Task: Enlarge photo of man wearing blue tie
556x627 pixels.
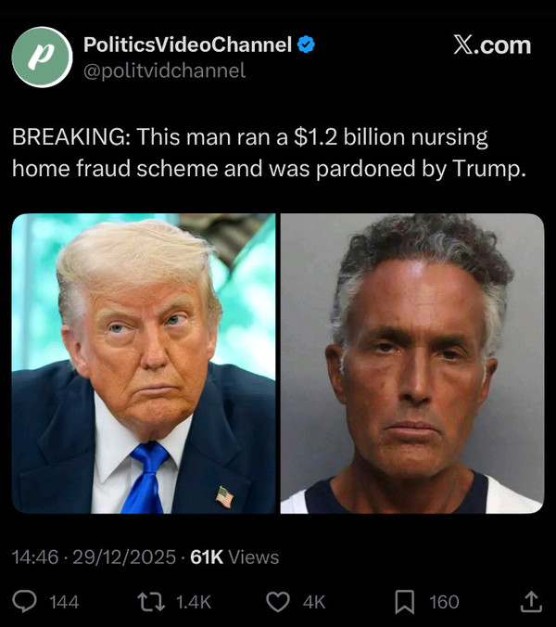Action: point(144,363)
